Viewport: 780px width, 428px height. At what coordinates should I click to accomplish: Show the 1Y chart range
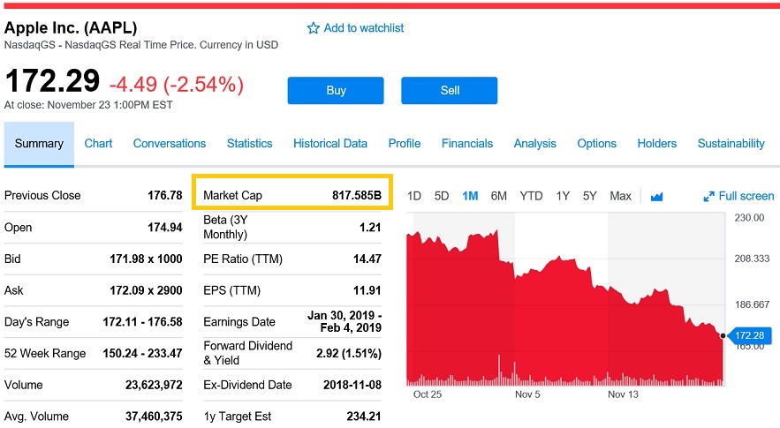pos(563,196)
